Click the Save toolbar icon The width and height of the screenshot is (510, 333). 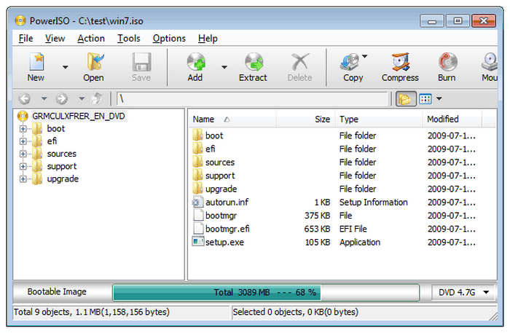141,67
